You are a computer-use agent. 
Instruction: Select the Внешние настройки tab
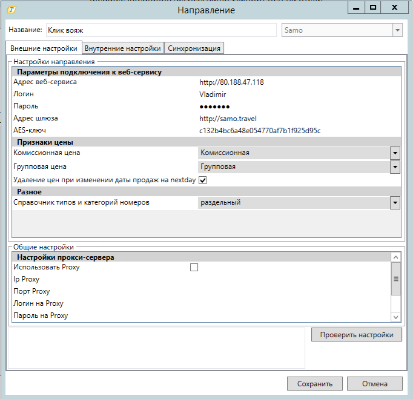44,48
